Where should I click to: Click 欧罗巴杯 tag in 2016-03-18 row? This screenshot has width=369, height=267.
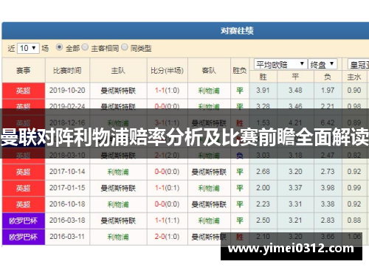point(24,221)
